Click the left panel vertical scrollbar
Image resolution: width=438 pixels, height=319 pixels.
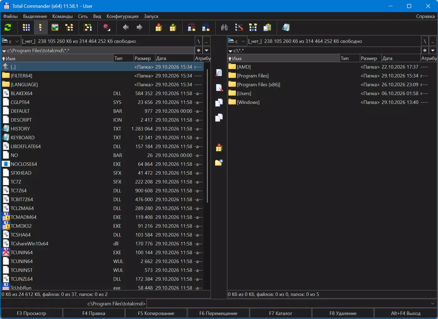pos(207,176)
